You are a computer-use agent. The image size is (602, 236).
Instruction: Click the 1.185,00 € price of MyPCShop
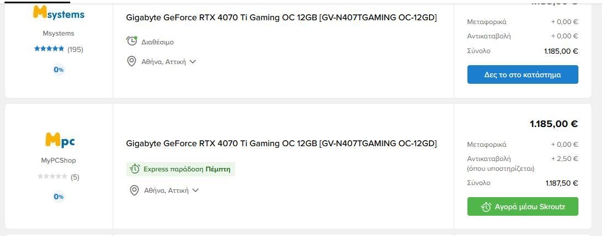pyautogui.click(x=554, y=124)
